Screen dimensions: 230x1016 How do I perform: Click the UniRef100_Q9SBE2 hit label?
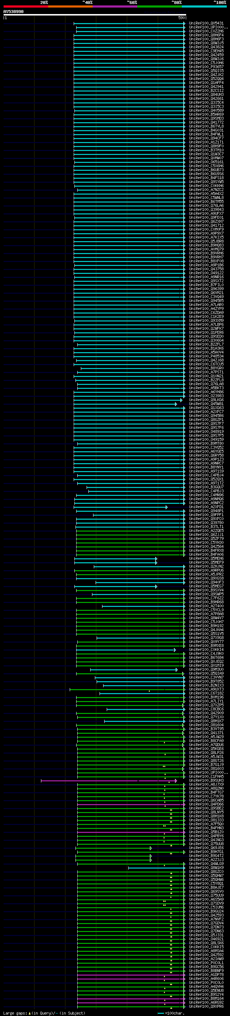[206, 808]
